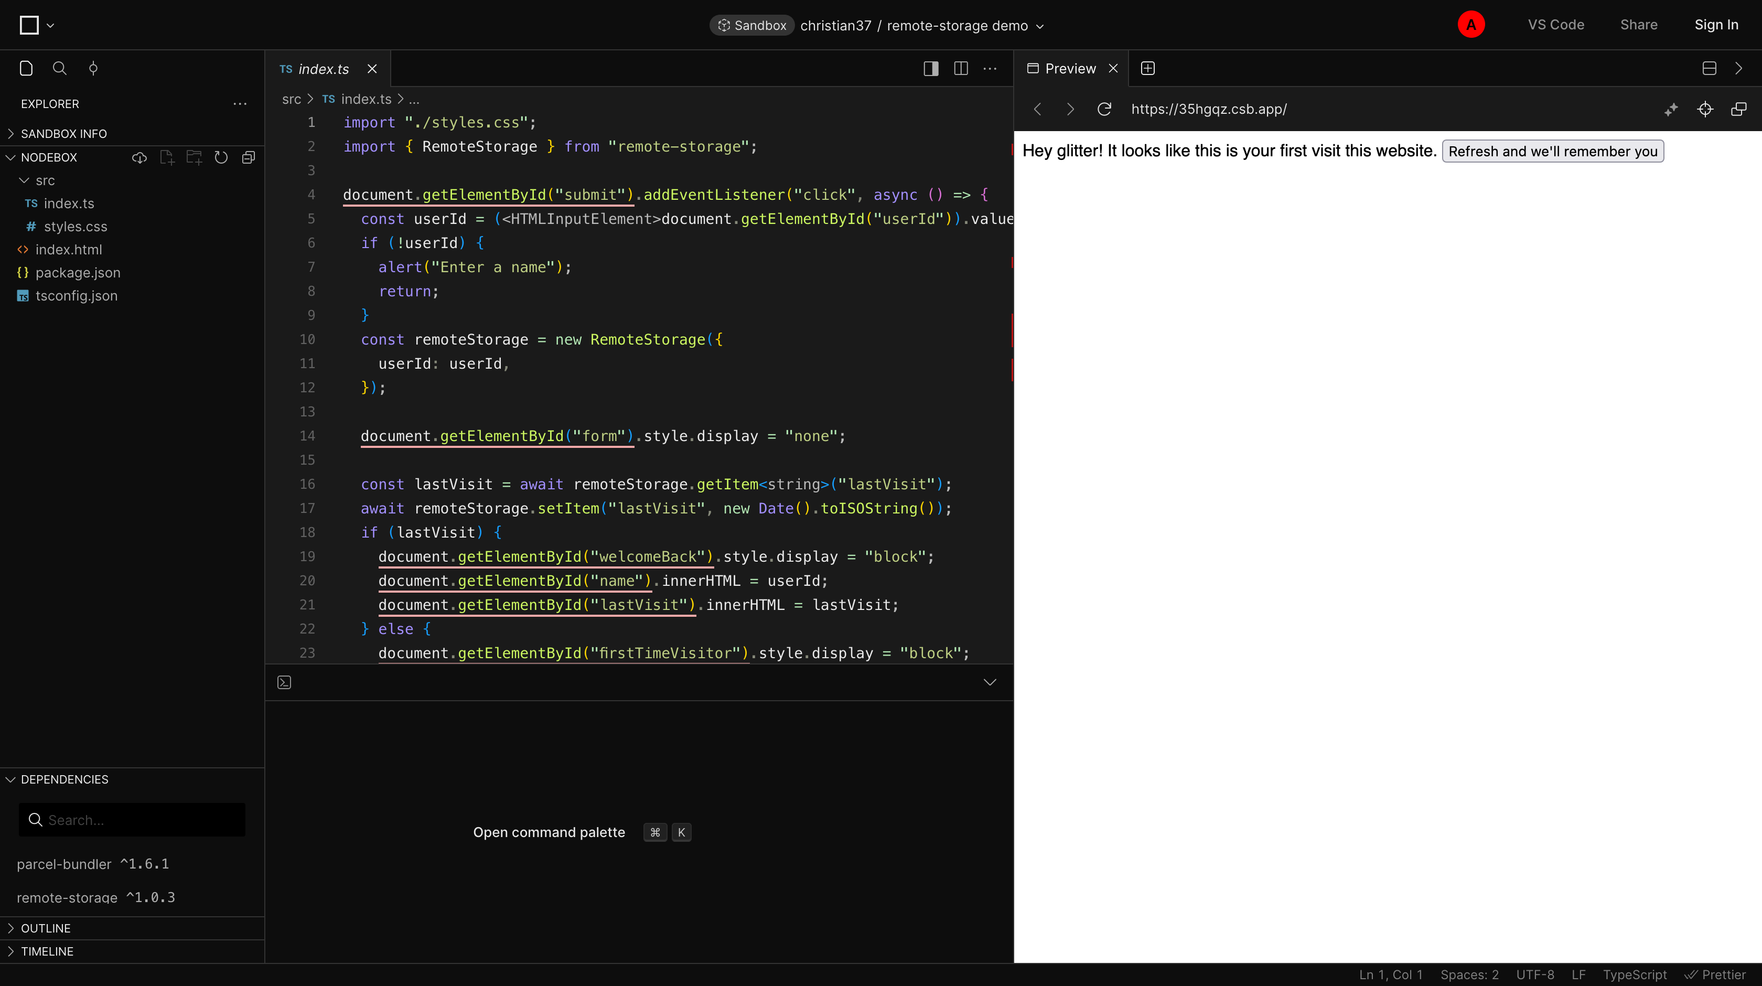Image resolution: width=1762 pixels, height=986 pixels.
Task: Click the ellipsis at the breadcrumb end
Action: (414, 100)
